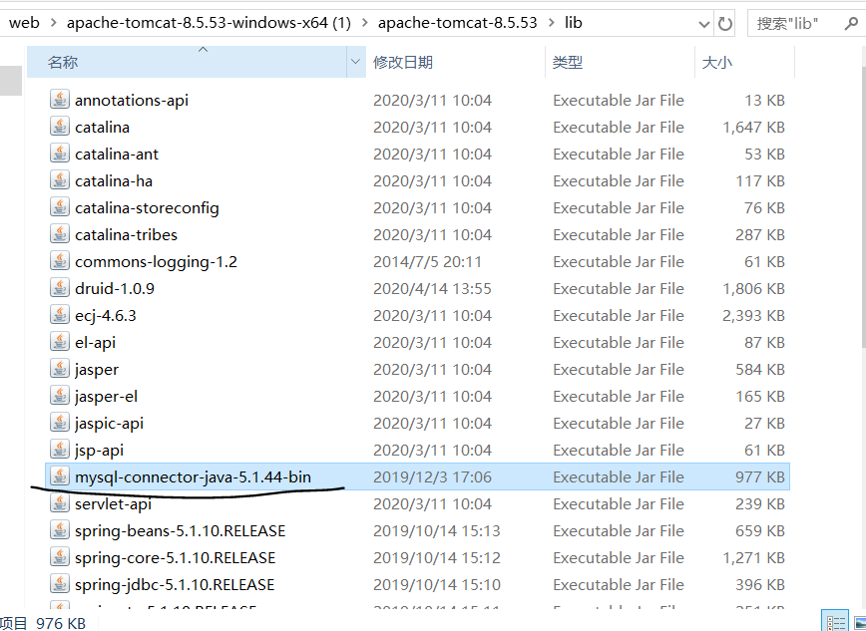Viewport: 866px width, 631px height.
Task: Click the jar icon beside servlet-api
Action: tap(60, 503)
